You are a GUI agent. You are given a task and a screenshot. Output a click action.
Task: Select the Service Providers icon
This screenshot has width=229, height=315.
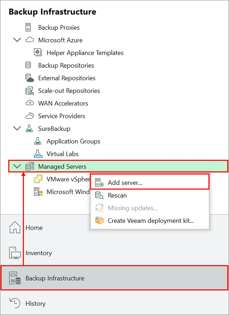[x=30, y=116]
